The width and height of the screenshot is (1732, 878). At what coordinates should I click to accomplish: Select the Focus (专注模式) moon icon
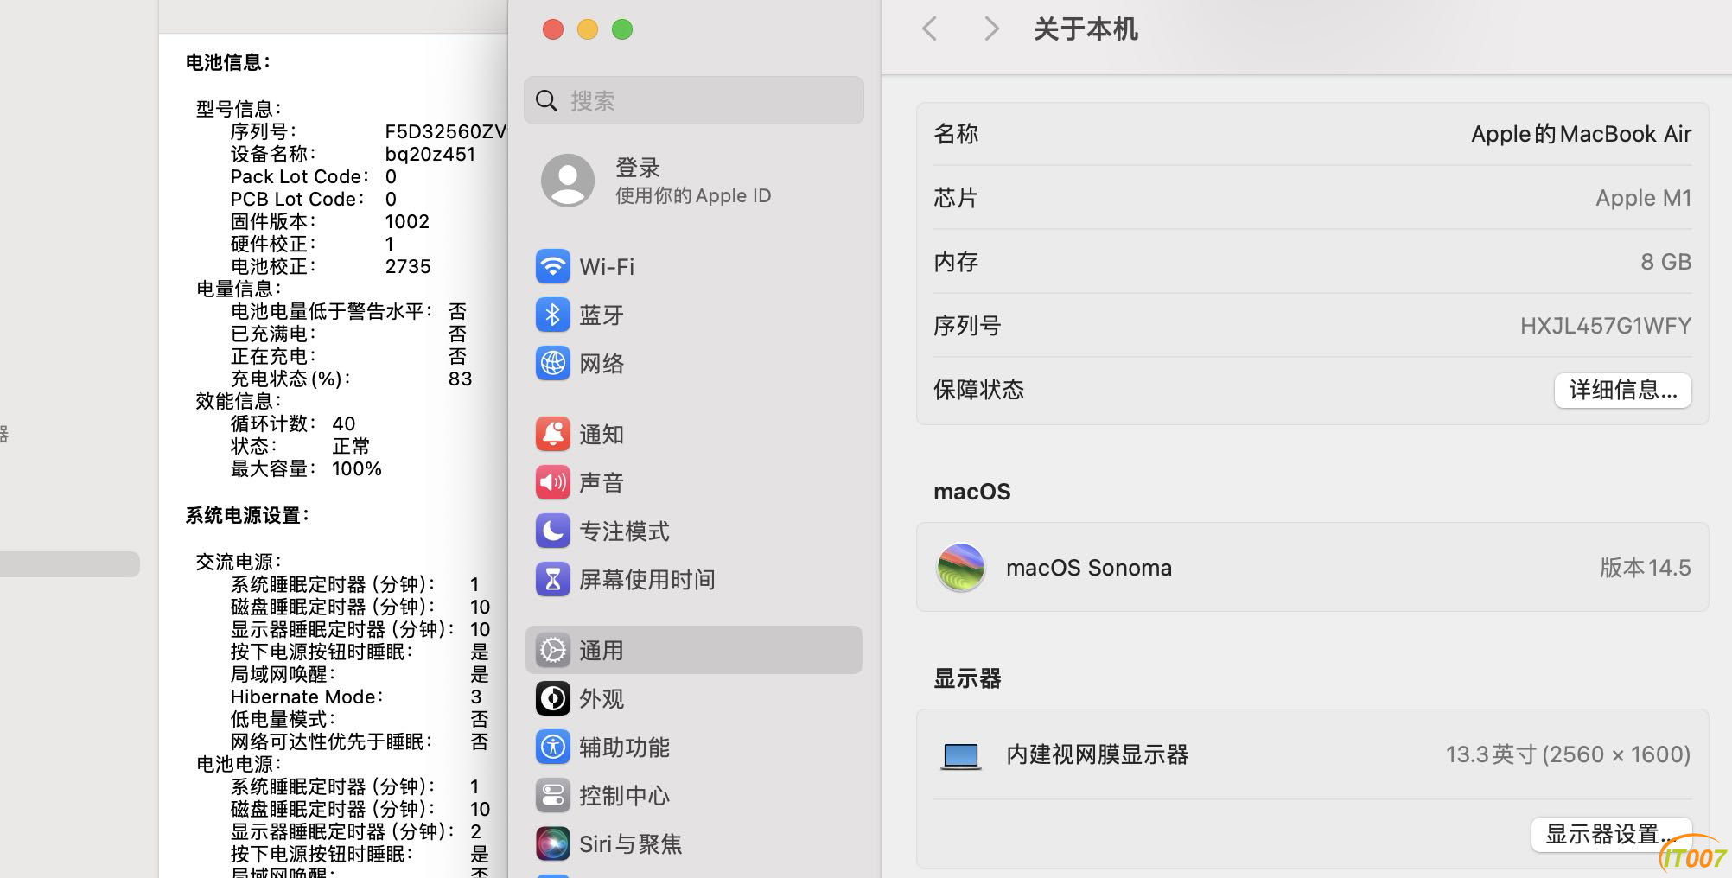coord(553,531)
